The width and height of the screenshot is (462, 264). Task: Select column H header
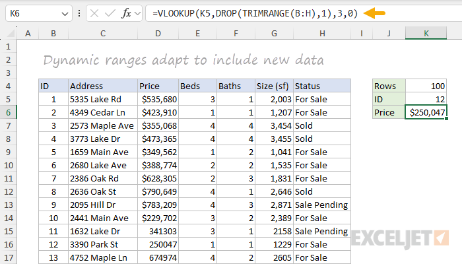point(322,33)
